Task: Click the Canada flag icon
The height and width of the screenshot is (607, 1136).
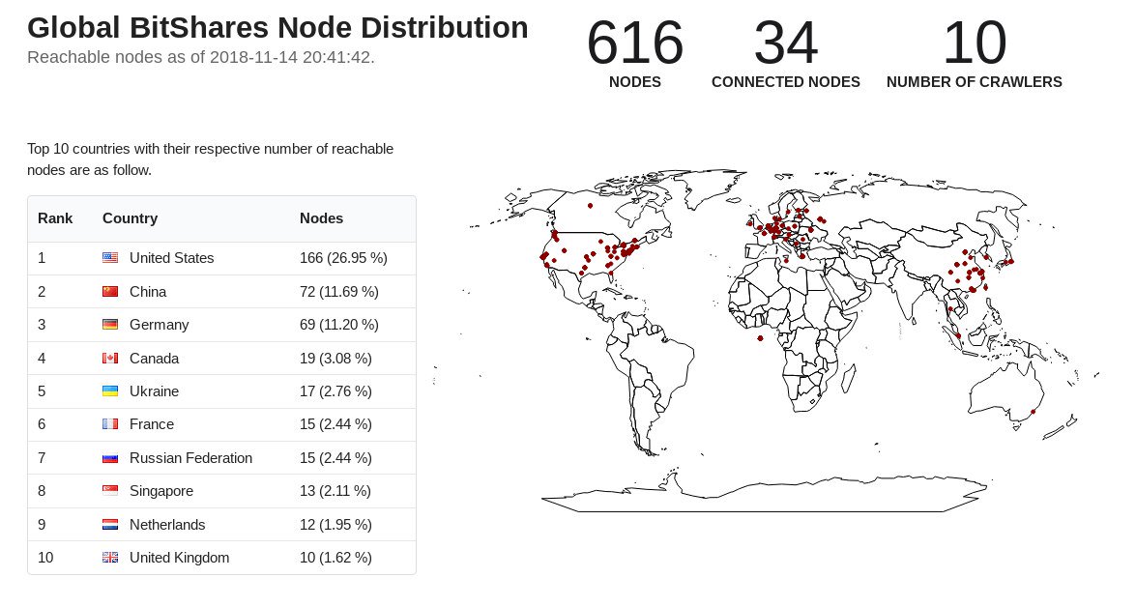Action: click(110, 358)
